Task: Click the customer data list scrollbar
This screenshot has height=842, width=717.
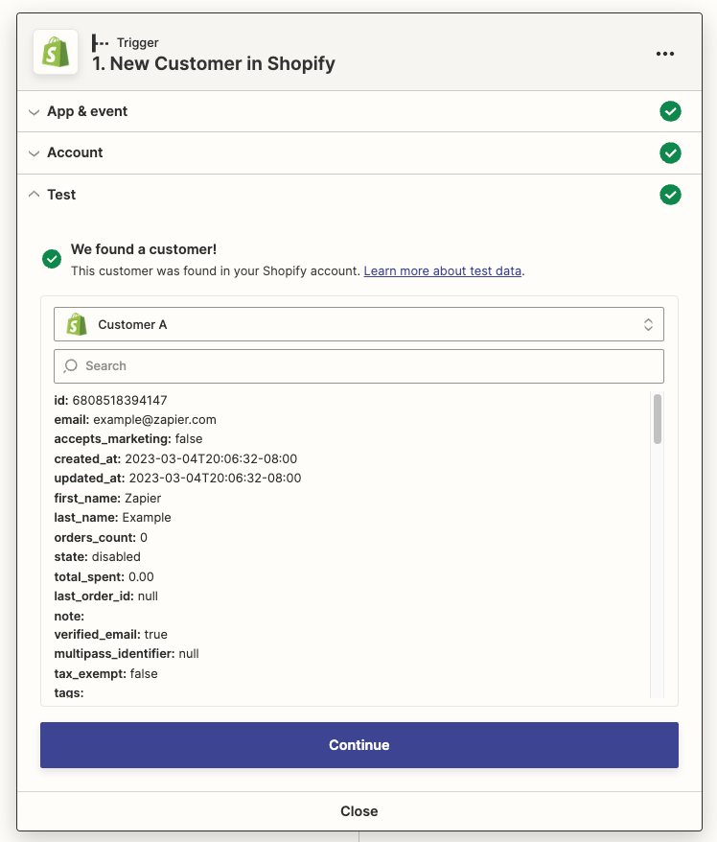Action: pos(658,420)
